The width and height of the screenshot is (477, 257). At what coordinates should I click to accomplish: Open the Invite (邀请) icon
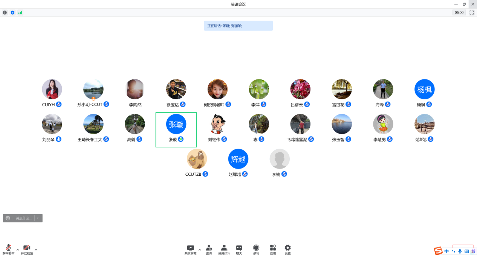209,249
